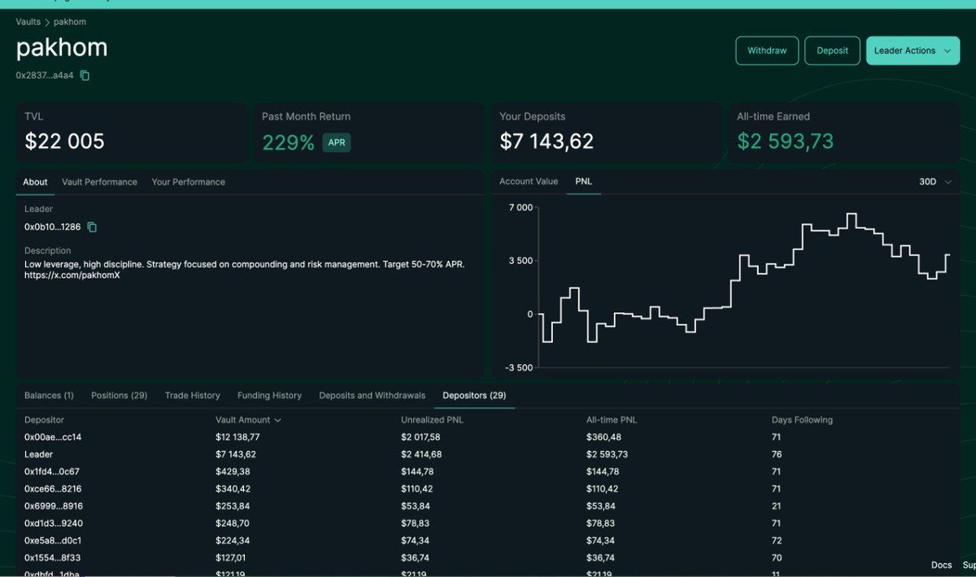Image resolution: width=976 pixels, height=577 pixels.
Task: Switch to the Vault Performance tab
Action: 99,182
